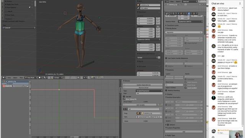Viewport: 245px width, 138px height.
Task: Open the Pose Mode selector dropdown
Action: click(31, 77)
